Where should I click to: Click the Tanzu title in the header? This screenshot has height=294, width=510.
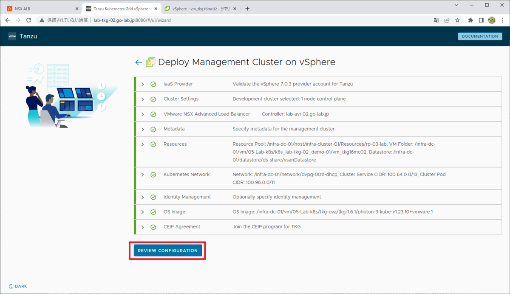coord(28,37)
